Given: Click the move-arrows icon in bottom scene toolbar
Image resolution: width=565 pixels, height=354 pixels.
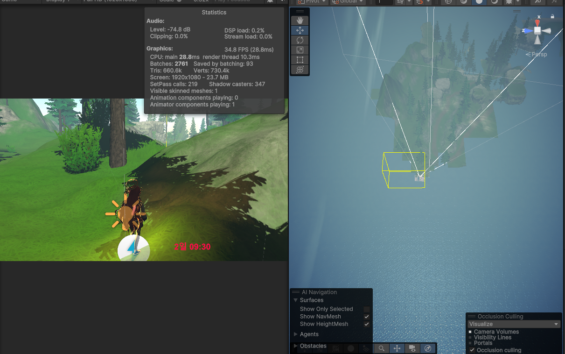Looking at the screenshot, I should [x=397, y=348].
